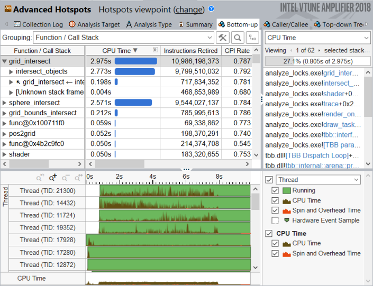Screen dimensions: 373x286
Task: Click the function column horizontal scrollbar
Action: (29, 164)
